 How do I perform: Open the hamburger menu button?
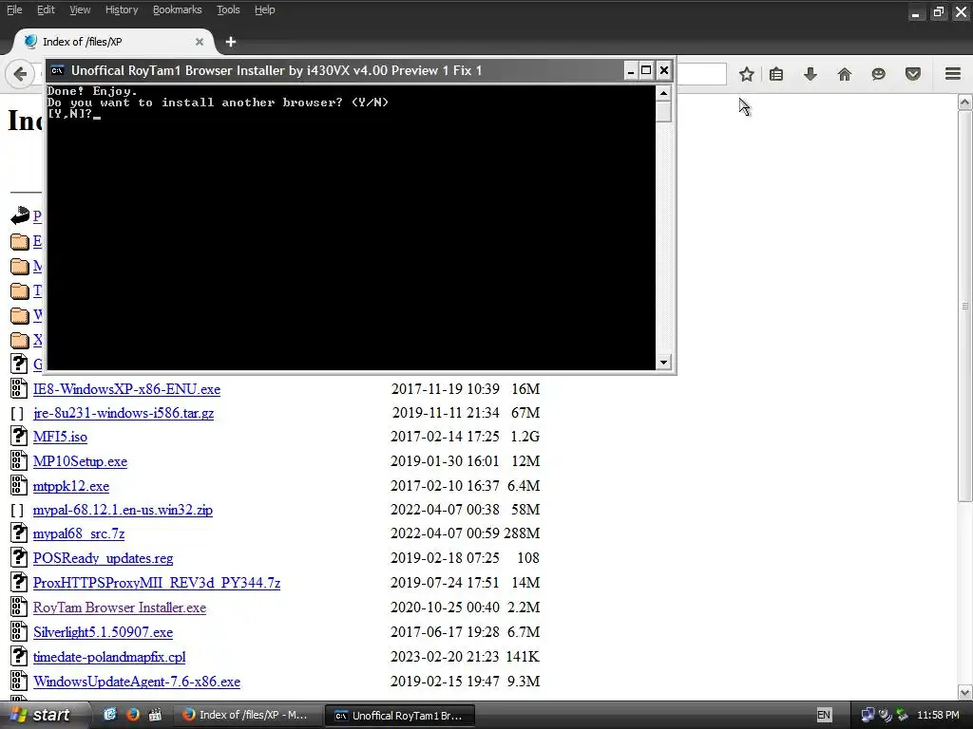(x=953, y=74)
